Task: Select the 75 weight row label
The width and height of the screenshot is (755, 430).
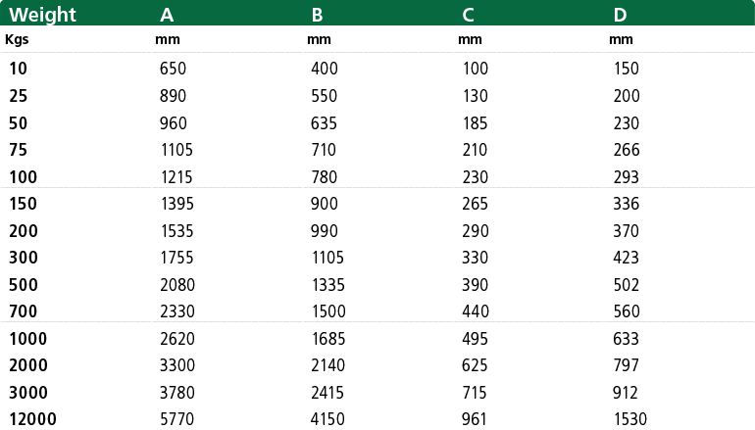Action: tap(19, 150)
